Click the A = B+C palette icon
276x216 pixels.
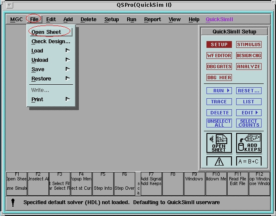coord(249,161)
